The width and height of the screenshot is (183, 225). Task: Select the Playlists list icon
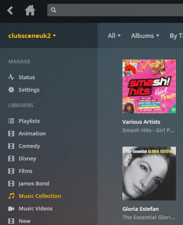(x=11, y=121)
